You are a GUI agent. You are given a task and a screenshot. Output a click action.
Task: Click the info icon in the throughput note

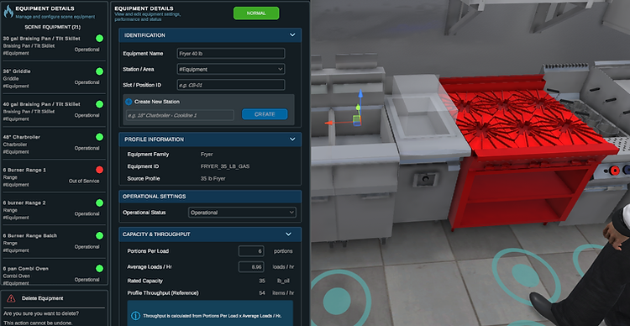coord(136,316)
